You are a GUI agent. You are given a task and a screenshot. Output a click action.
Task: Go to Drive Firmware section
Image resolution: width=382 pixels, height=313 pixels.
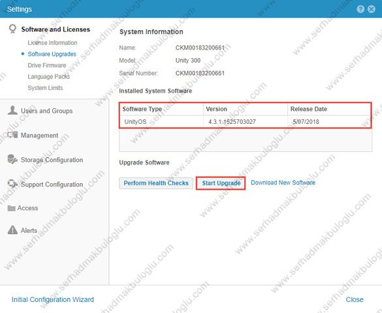47,65
